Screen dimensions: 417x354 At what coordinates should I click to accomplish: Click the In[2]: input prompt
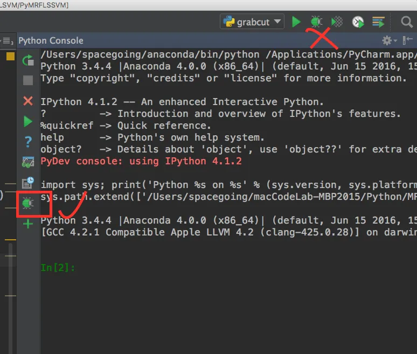pyautogui.click(x=58, y=267)
